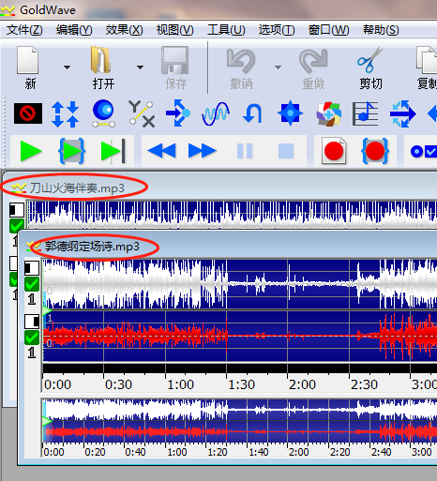The width and height of the screenshot is (437, 481).
Task: Expand the dropdown arrow next to 新
Action: pyautogui.click(x=67, y=68)
